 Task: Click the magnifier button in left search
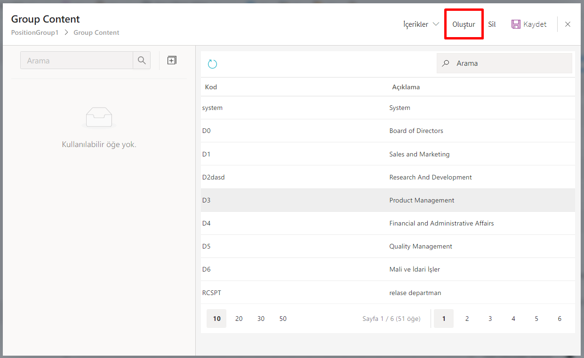click(142, 61)
